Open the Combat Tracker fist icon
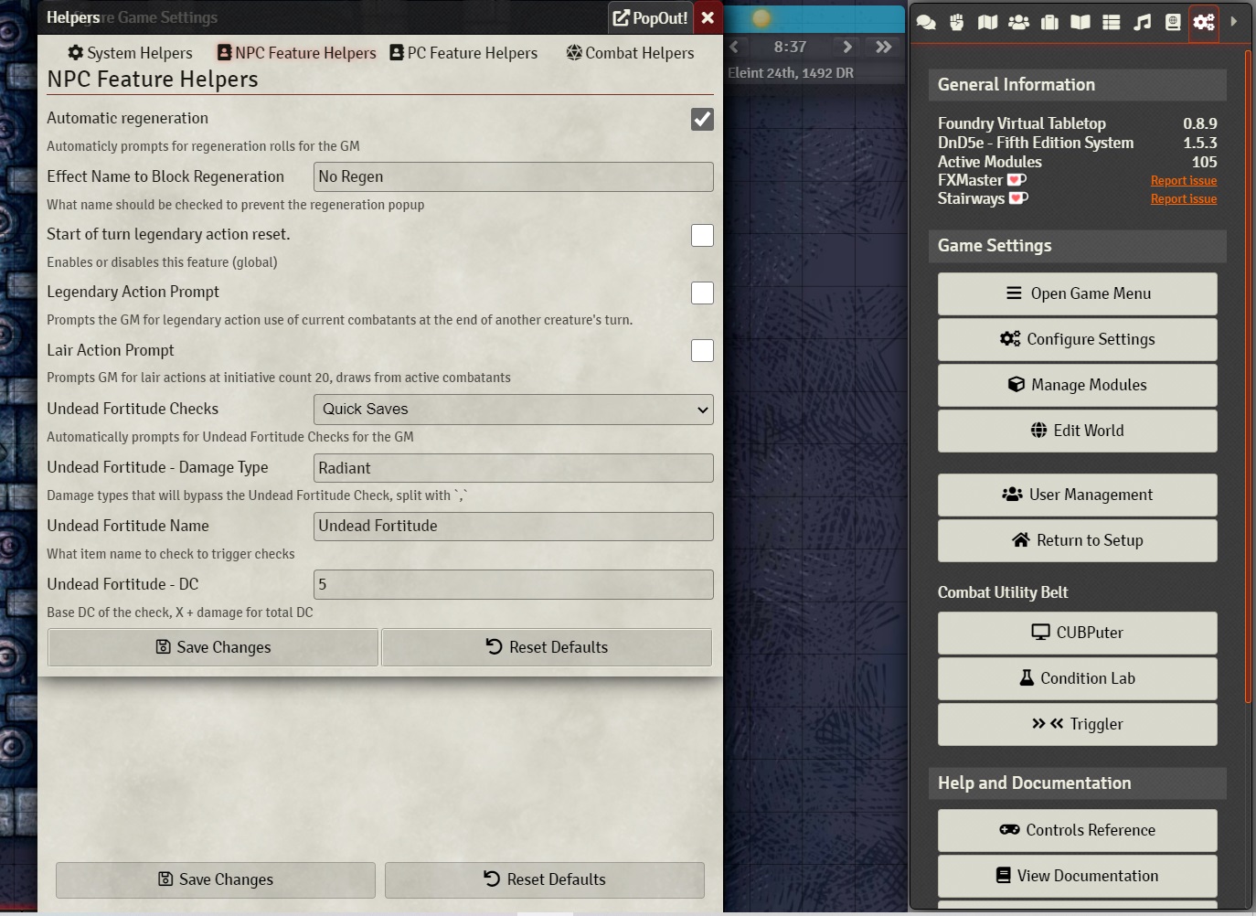 [957, 22]
